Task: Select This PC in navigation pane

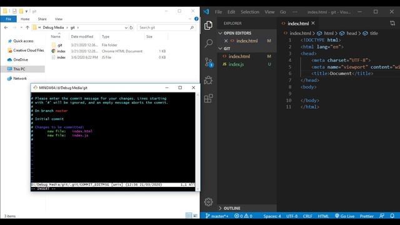Action: point(23,69)
